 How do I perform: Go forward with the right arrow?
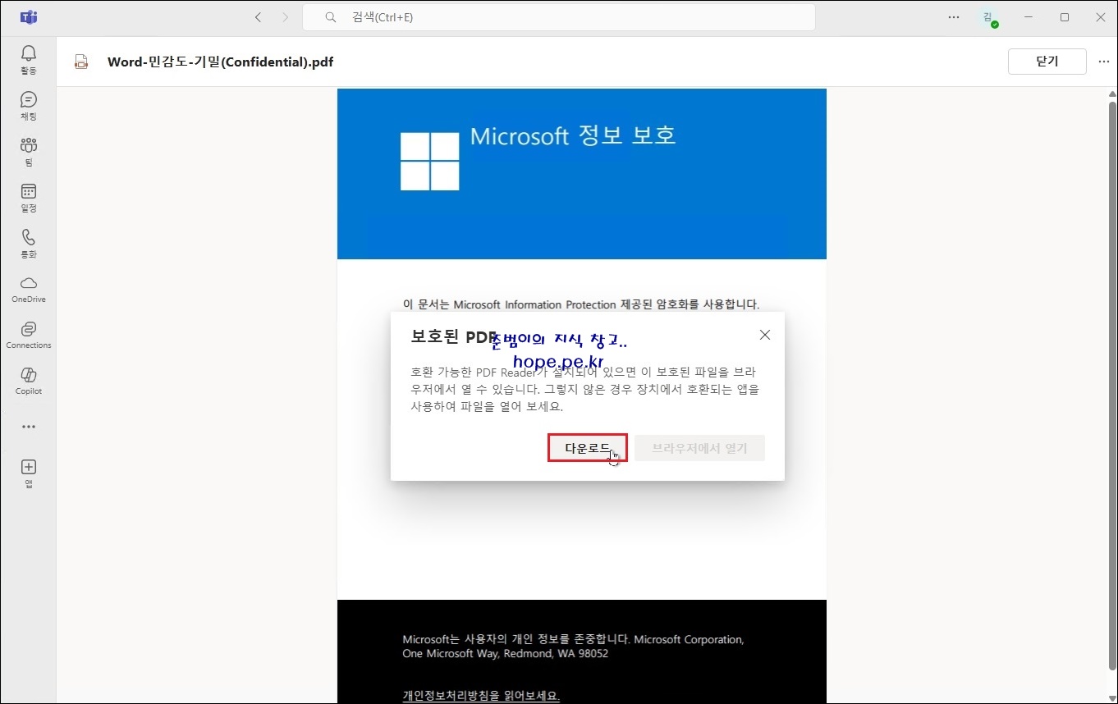(285, 17)
